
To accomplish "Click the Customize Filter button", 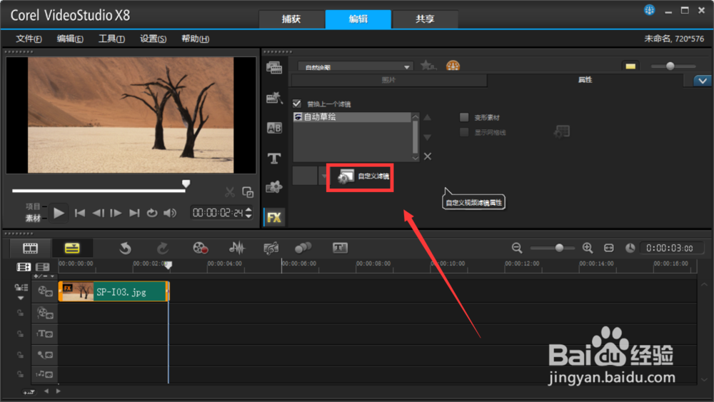I will 363,176.
